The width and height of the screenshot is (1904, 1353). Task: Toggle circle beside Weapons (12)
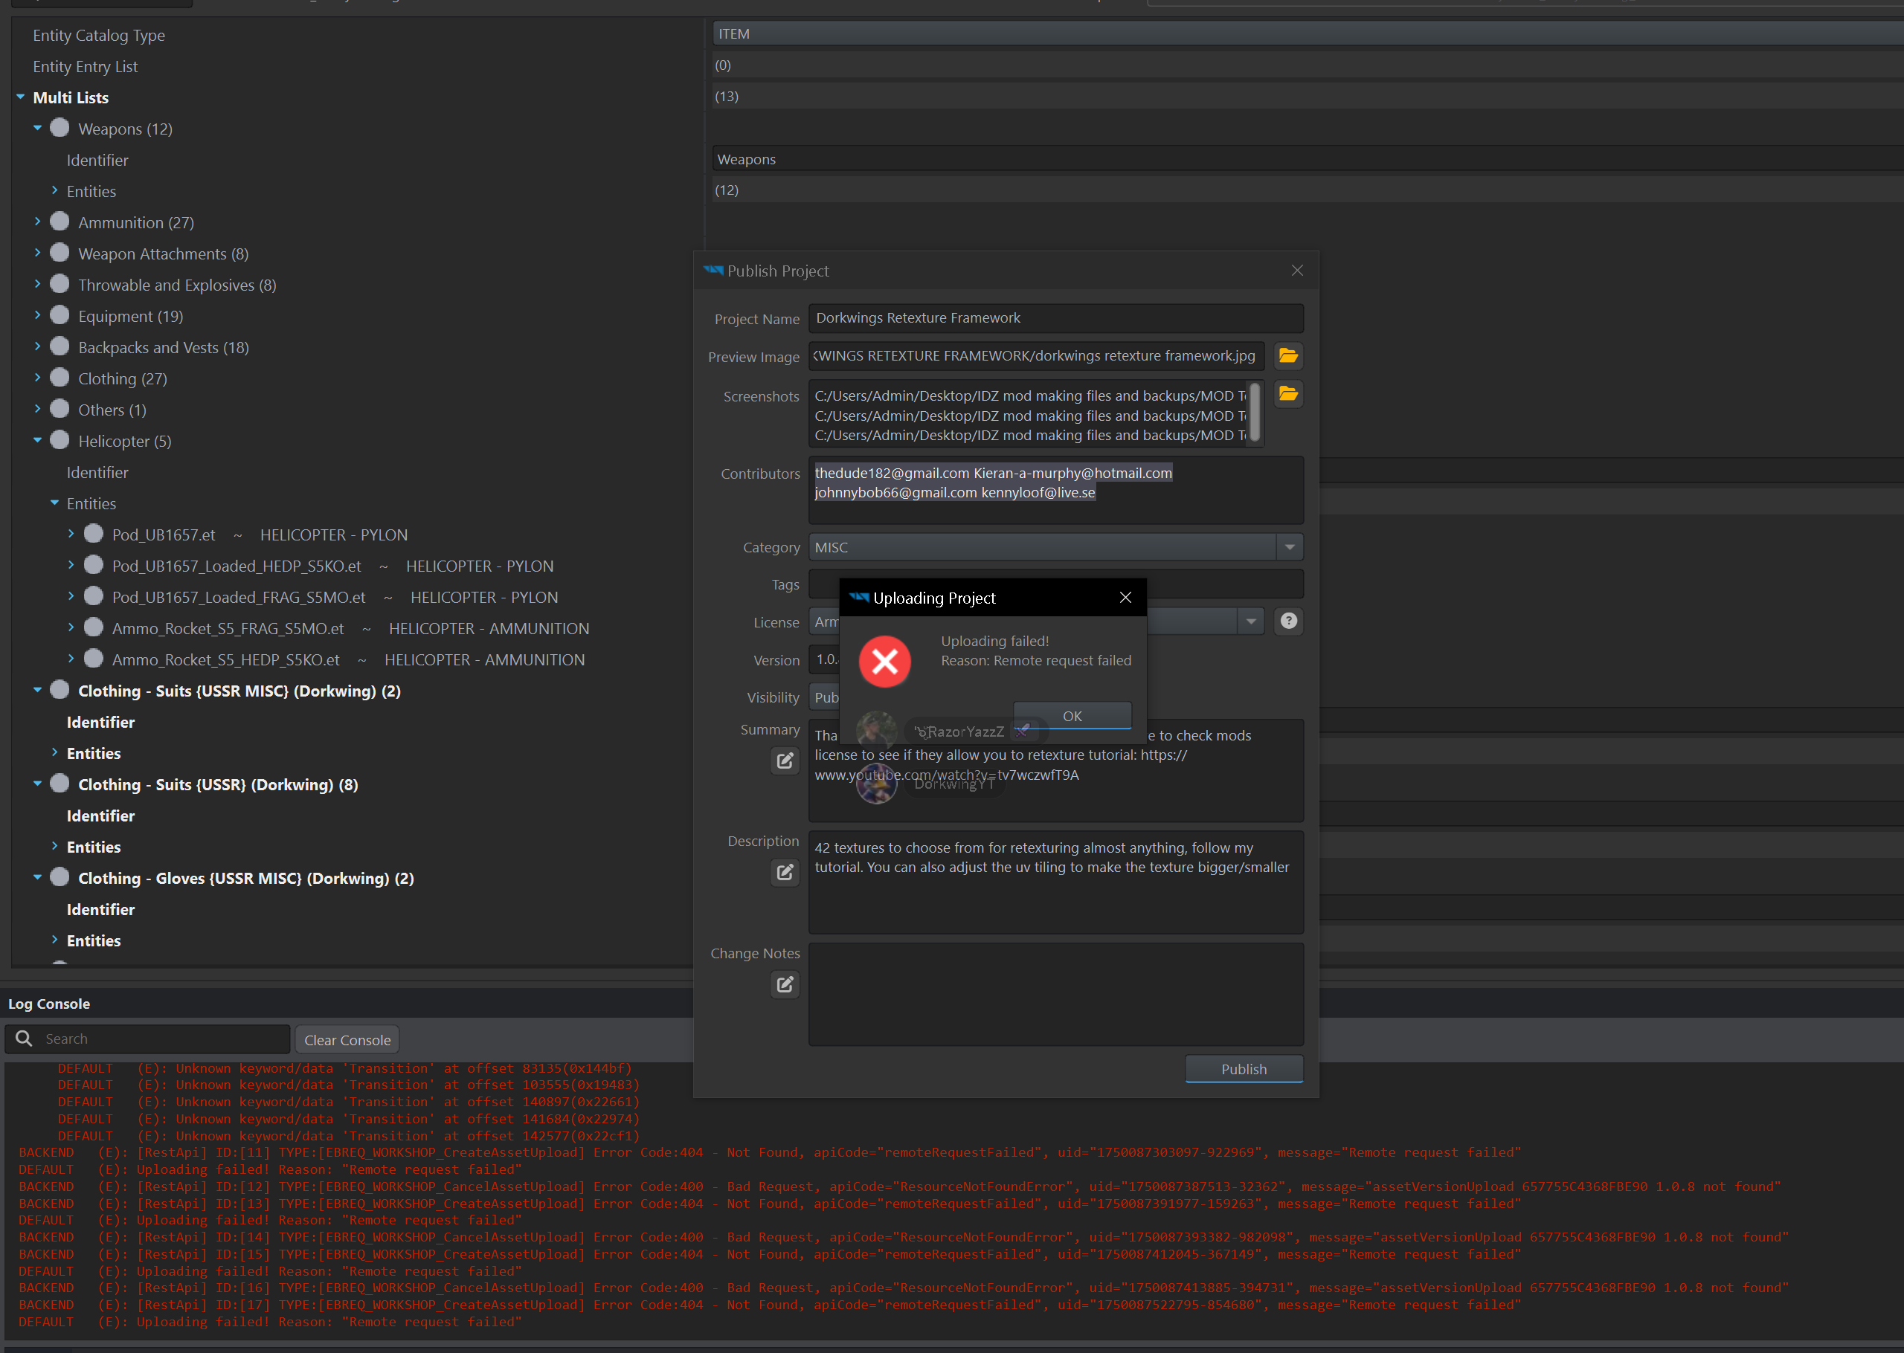tap(60, 129)
